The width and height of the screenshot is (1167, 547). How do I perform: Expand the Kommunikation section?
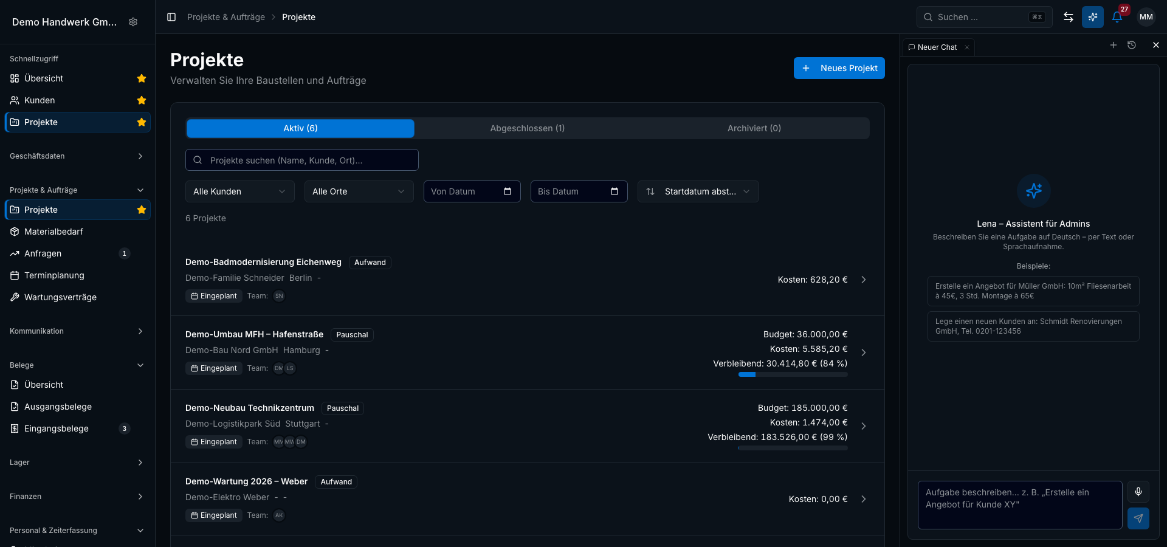[x=78, y=331]
